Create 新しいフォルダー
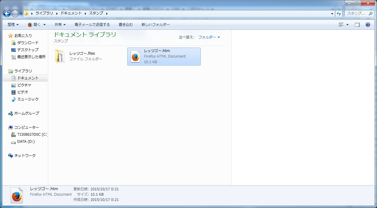The width and height of the screenshot is (377, 208). tap(156, 25)
